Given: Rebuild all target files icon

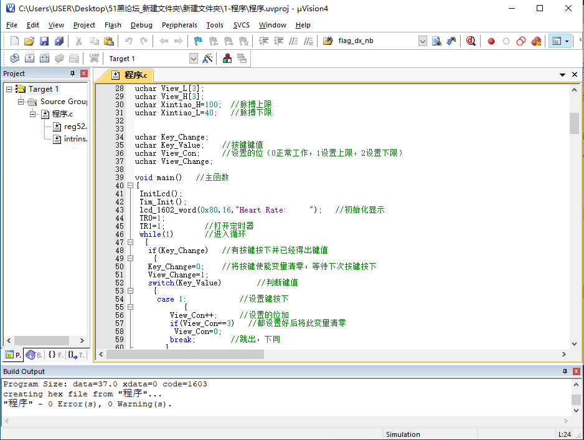Looking at the screenshot, I should (x=44, y=58).
